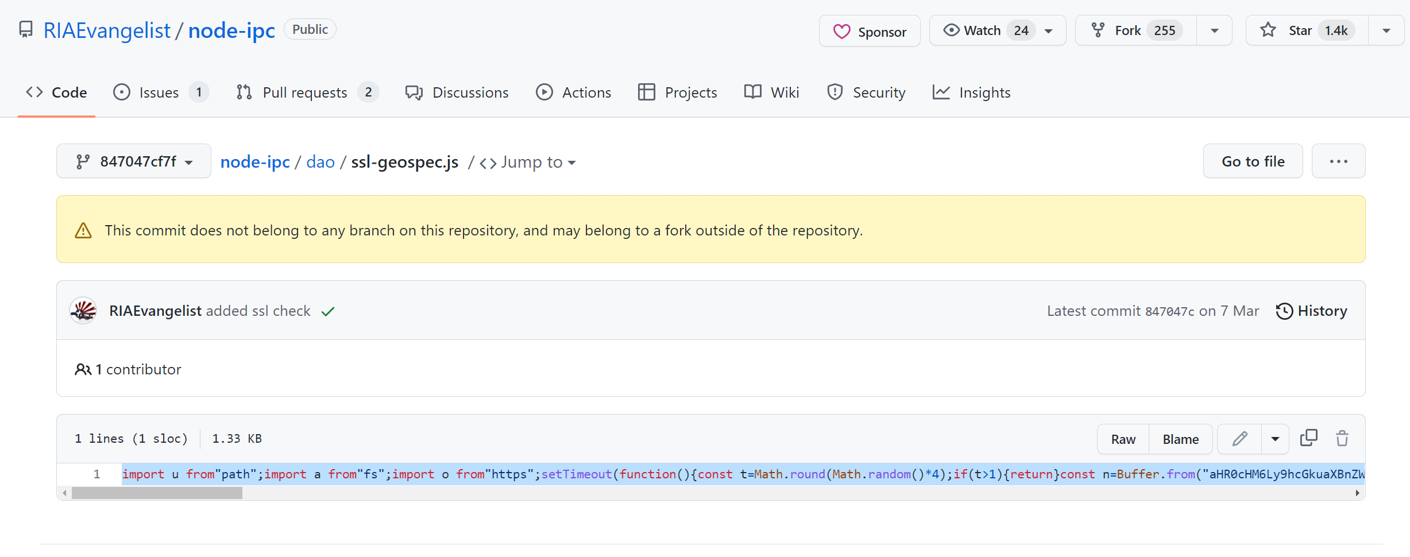Expand the Fork options dropdown arrow
Image resolution: width=1410 pixels, height=557 pixels.
[1215, 30]
